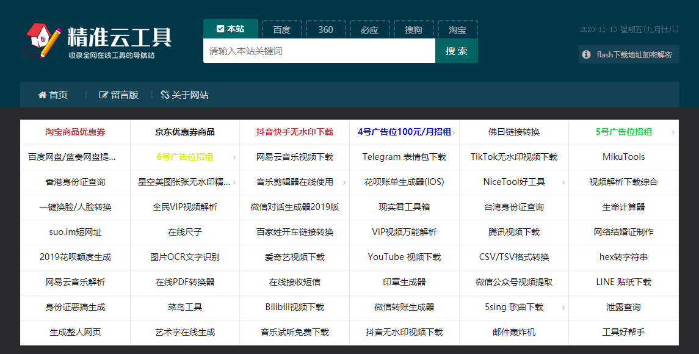Open 泄露查询 link

(624, 307)
